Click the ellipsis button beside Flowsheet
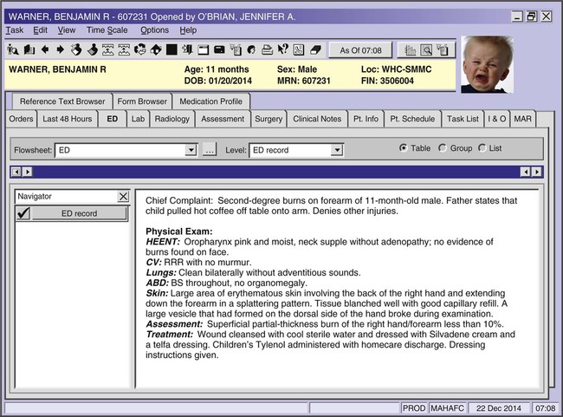Image resolution: width=563 pixels, height=417 pixels. [x=209, y=150]
